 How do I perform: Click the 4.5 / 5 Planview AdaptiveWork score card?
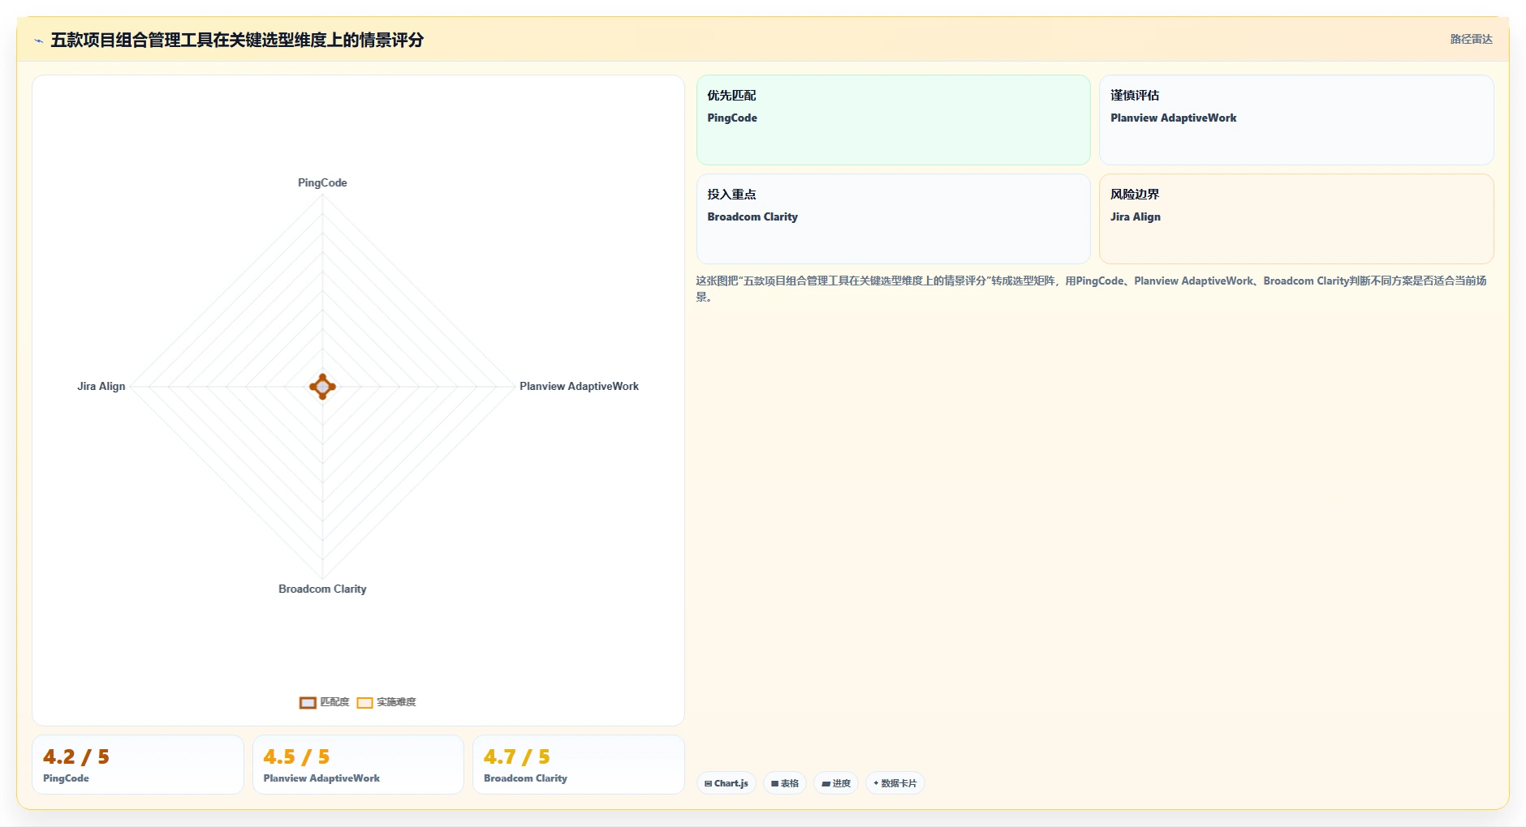pyautogui.click(x=358, y=765)
